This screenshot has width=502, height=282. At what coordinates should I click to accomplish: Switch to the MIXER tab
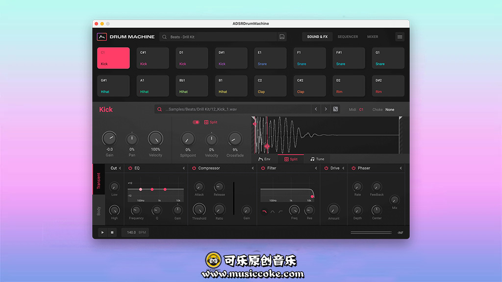point(373,37)
